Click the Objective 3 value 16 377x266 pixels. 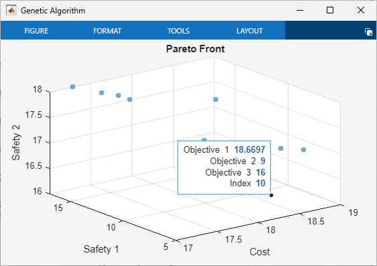[x=261, y=172]
